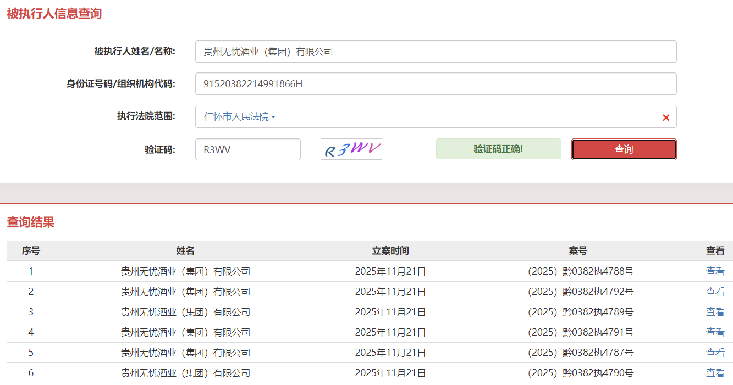View details for case 黔0382执4788号
The image size is (733, 385).
click(x=715, y=271)
